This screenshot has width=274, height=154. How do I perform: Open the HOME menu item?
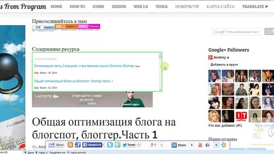[56, 7]
